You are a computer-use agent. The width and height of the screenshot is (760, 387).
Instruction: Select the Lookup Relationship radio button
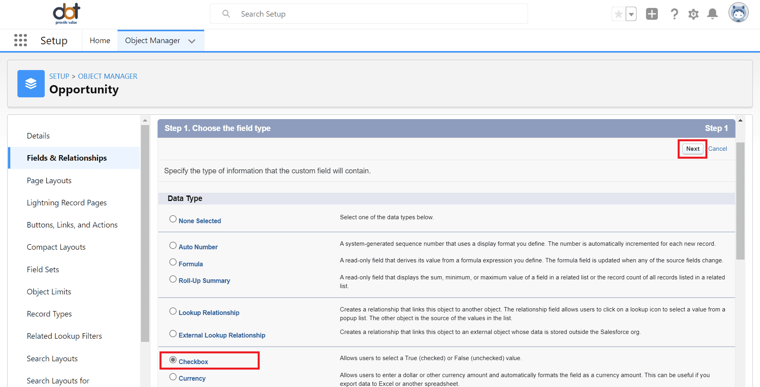point(173,311)
